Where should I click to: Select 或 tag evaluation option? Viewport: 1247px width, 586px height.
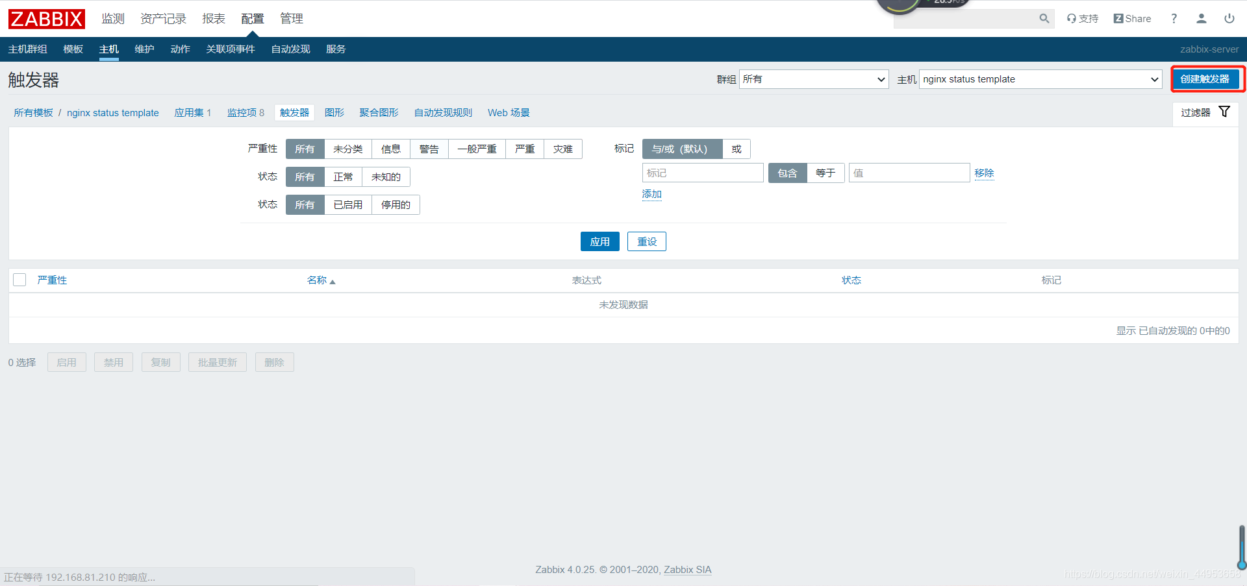[737, 149]
